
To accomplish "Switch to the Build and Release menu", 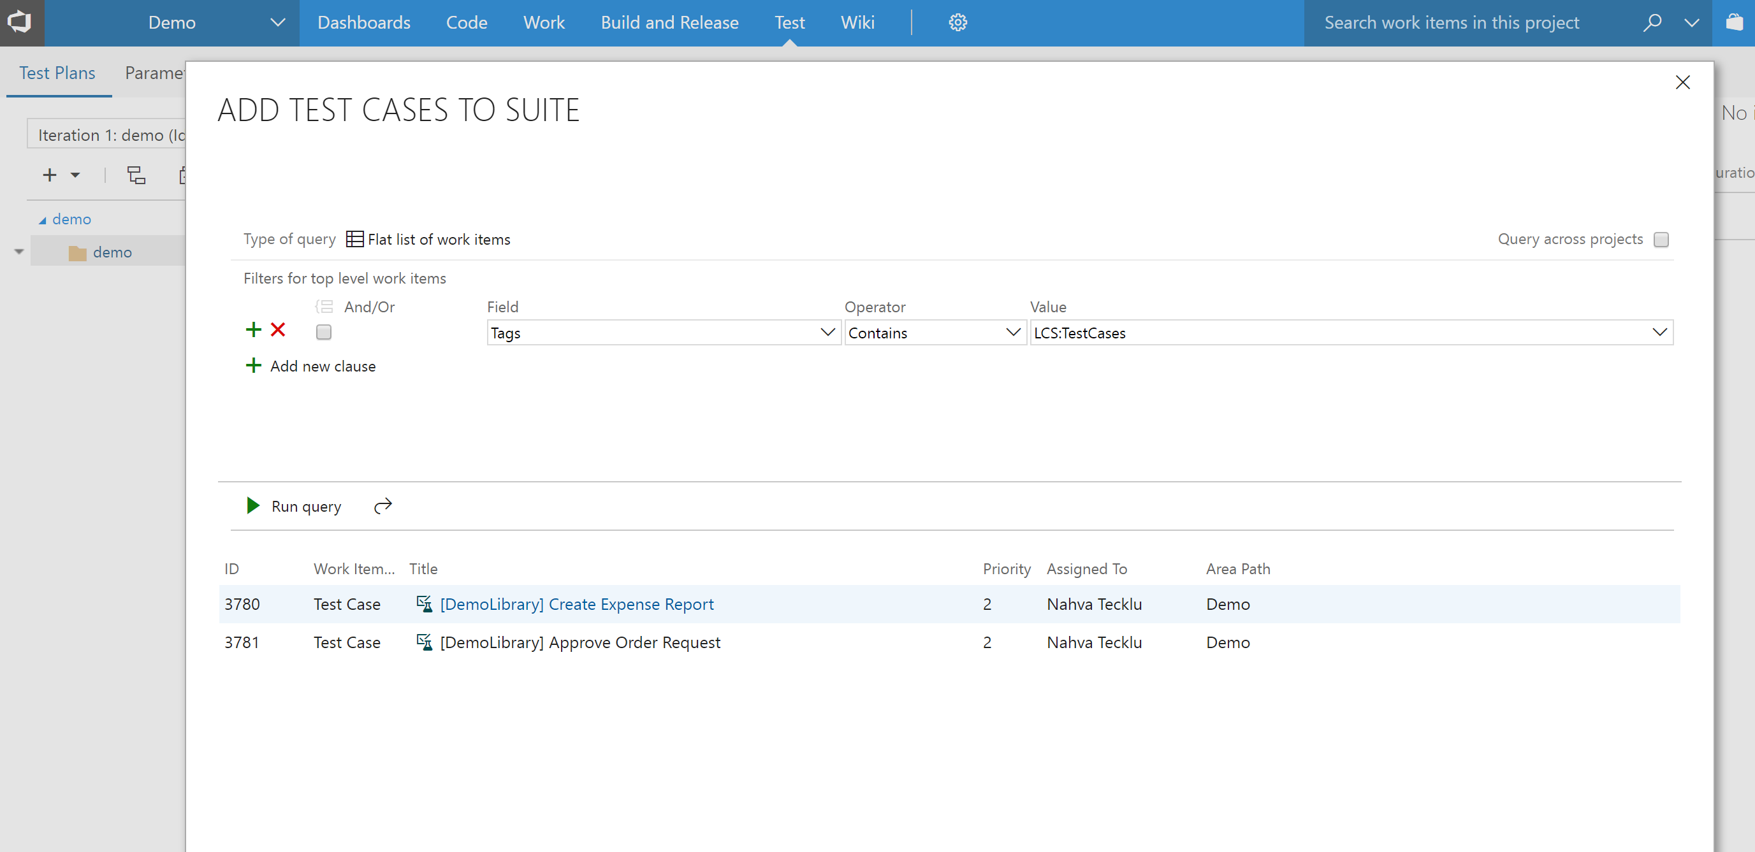I will coord(669,22).
